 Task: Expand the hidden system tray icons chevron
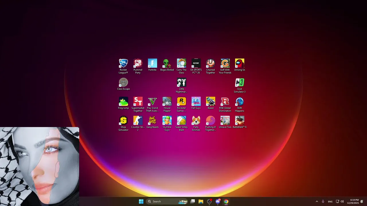(x=317, y=201)
